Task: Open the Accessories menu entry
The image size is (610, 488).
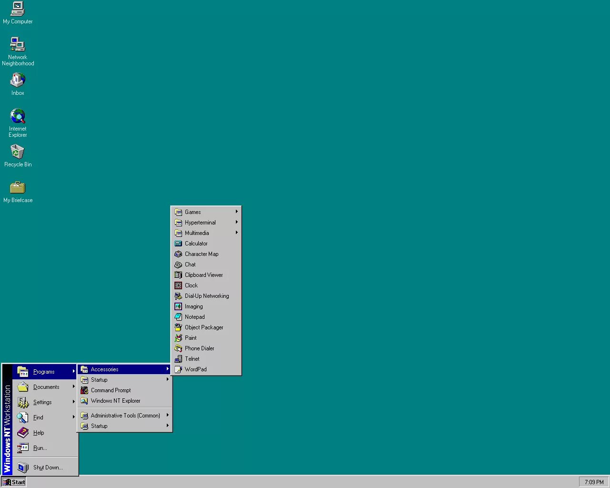Action: (125, 369)
